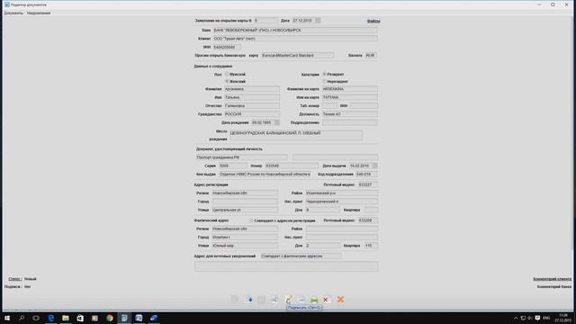
Task: Click the small red X delete icon
Action: [326, 300]
